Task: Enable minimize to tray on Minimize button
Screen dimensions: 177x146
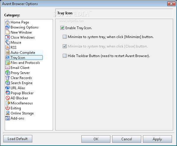Action: point(65,37)
